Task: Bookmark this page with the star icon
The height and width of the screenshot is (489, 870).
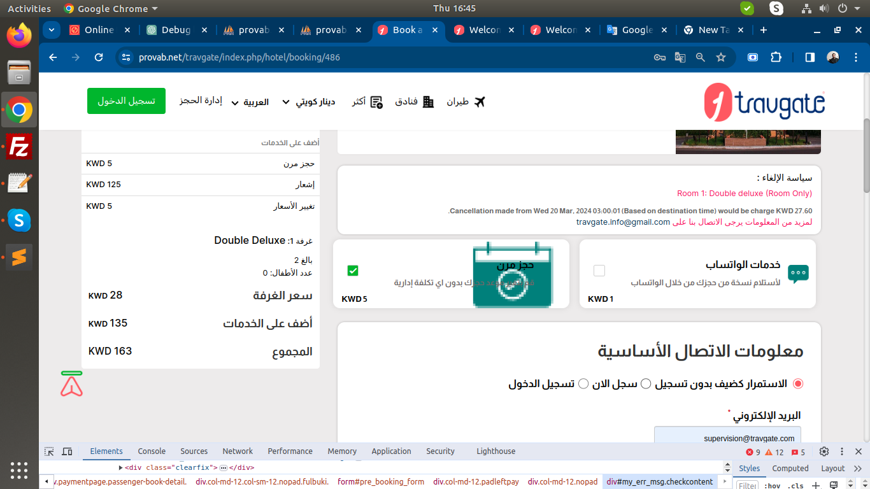Action: tap(721, 57)
